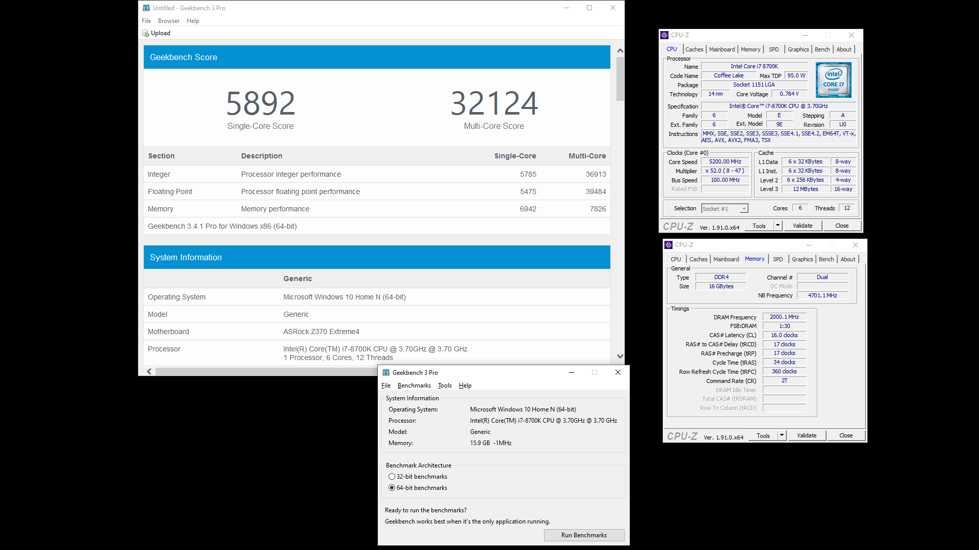Click scroll-up arrow in Geekbench results
This screenshot has height=550, width=979.
click(x=620, y=50)
